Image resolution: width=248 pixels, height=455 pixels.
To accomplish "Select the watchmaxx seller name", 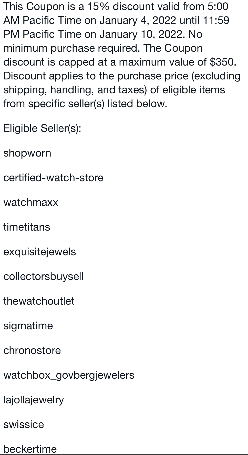I will (x=31, y=203).
